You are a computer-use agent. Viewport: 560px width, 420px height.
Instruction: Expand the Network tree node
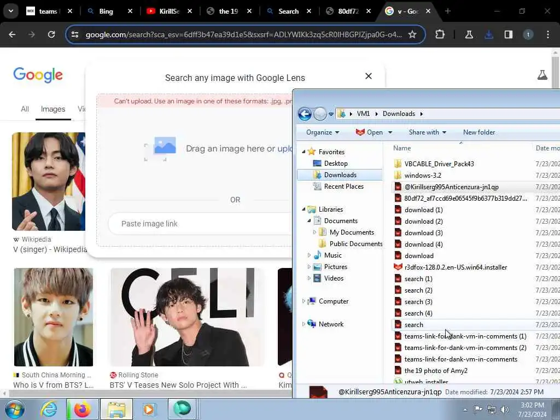point(304,324)
